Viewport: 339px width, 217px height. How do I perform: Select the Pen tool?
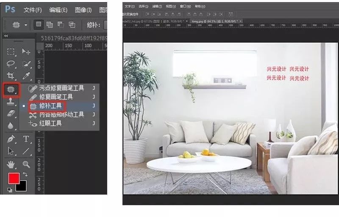(x=11, y=139)
